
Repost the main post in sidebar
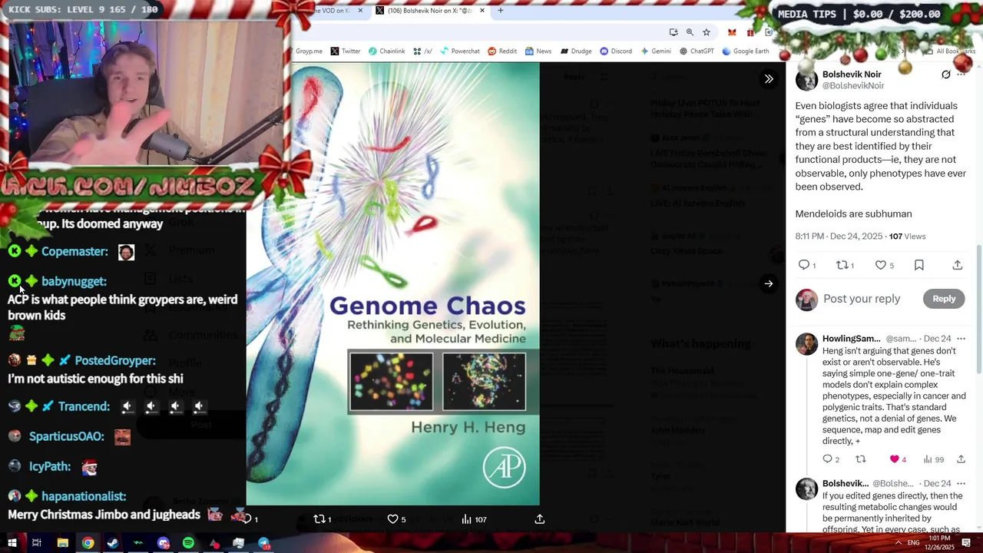[x=842, y=265]
